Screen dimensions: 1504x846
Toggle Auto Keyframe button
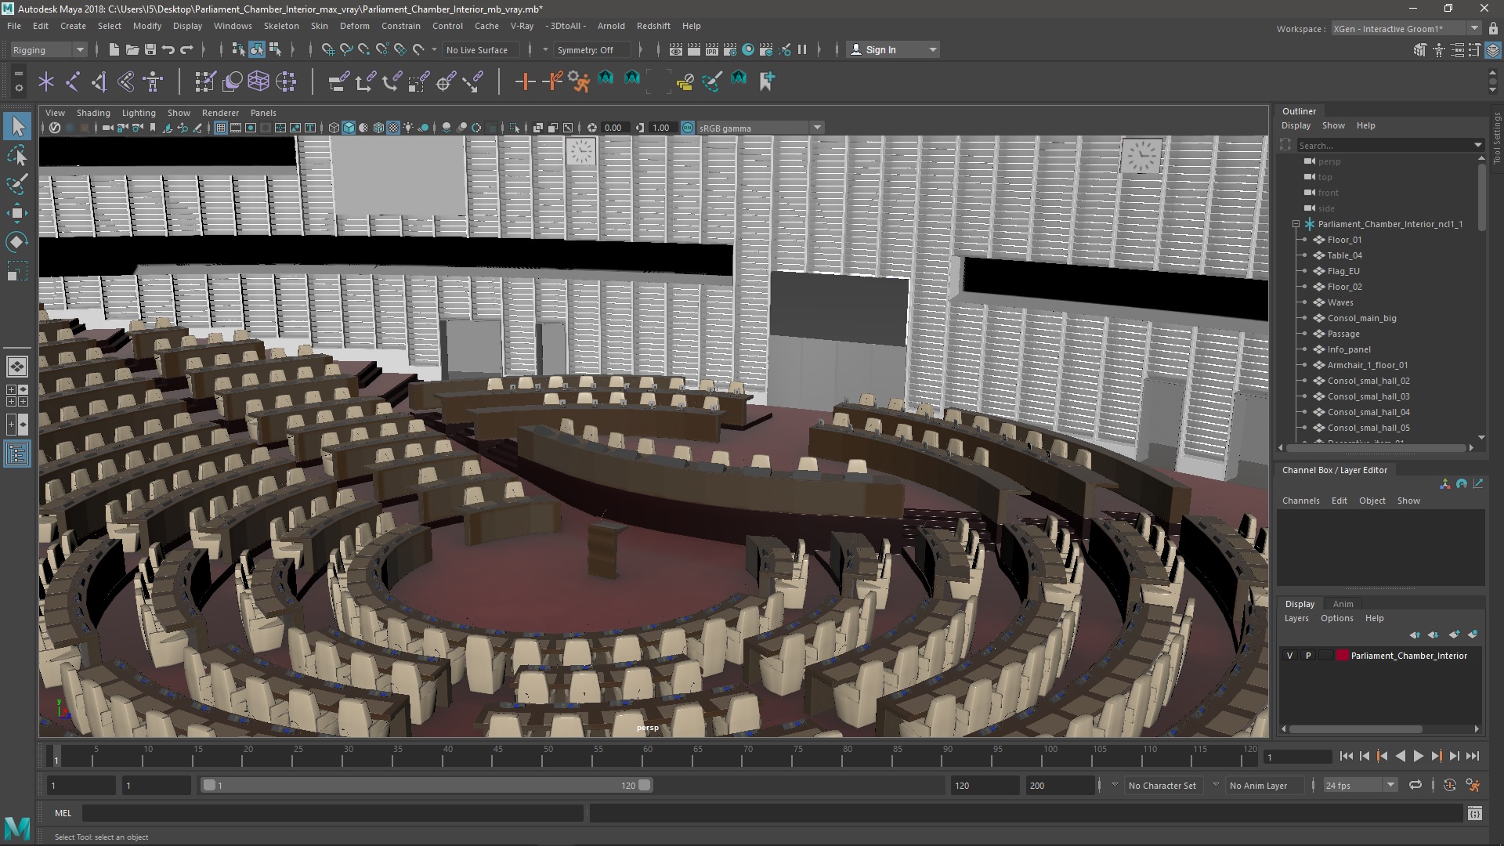pos(1449,785)
